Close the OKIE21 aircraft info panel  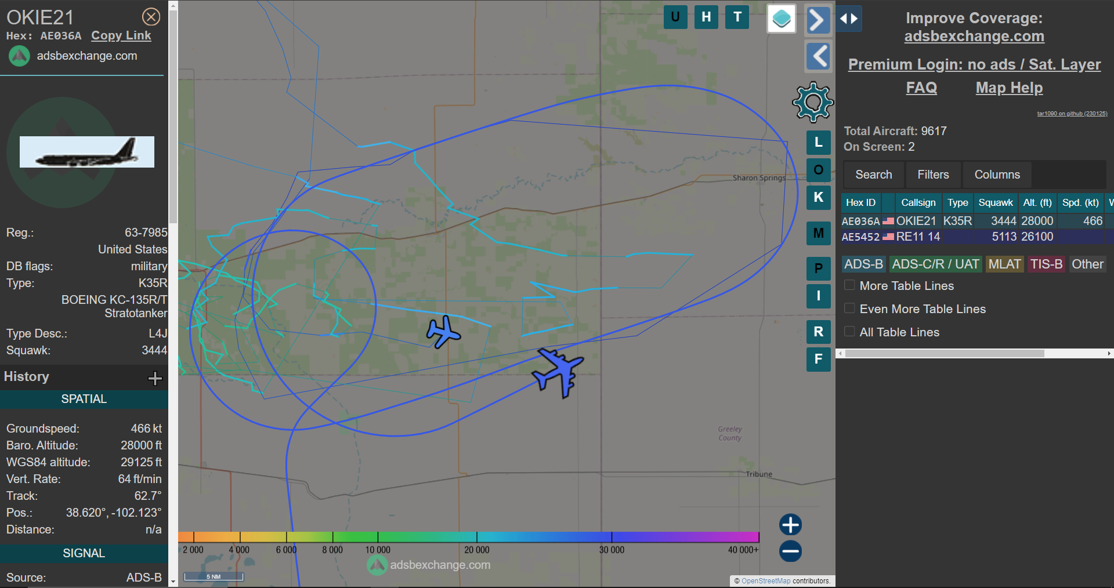(151, 17)
